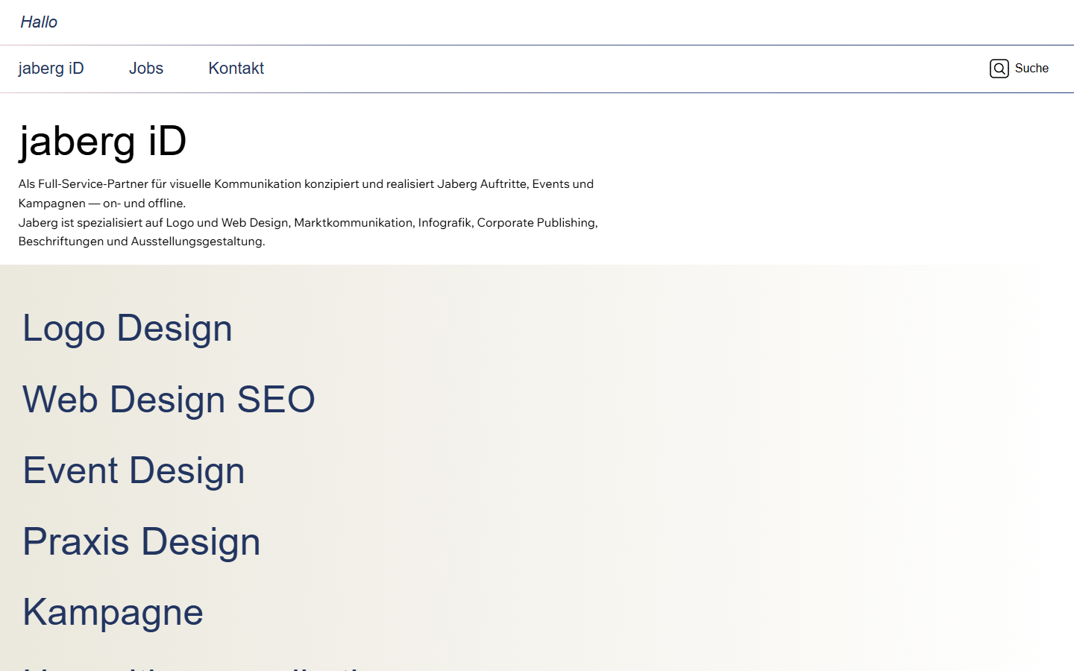Open the Kampagne link
The image size is (1074, 671).
[x=113, y=613]
